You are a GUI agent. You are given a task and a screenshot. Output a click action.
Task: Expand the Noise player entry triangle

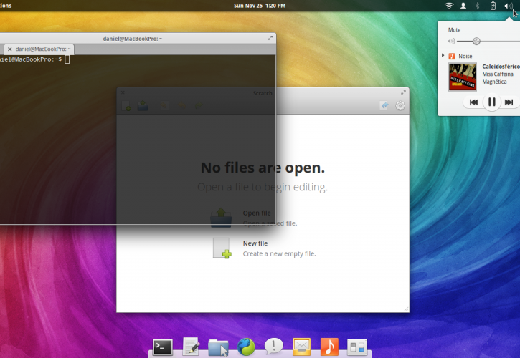(x=443, y=56)
